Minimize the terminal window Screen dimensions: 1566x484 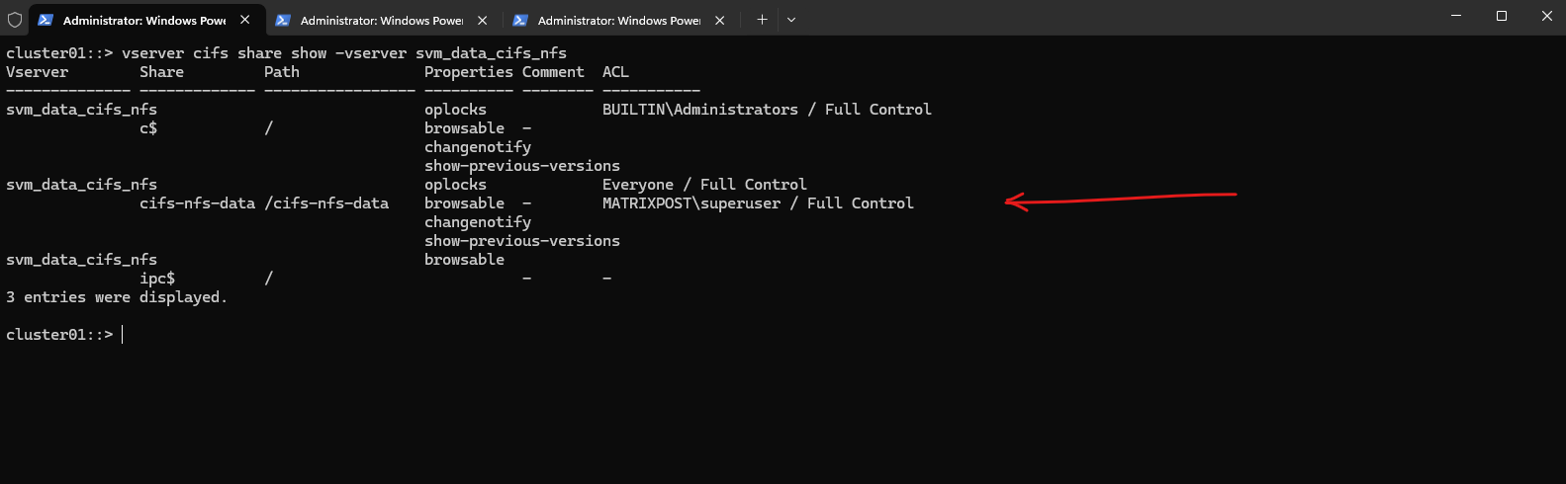click(1456, 16)
